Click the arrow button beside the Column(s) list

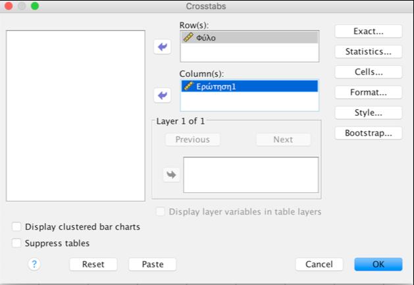pyautogui.click(x=163, y=95)
